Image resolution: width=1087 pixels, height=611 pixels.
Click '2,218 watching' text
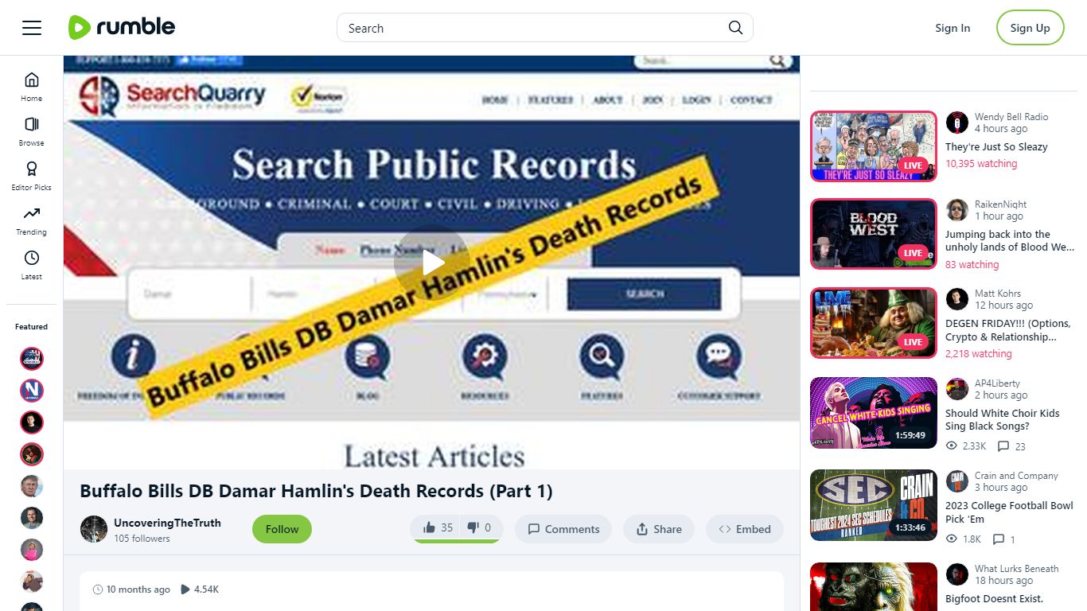(979, 354)
